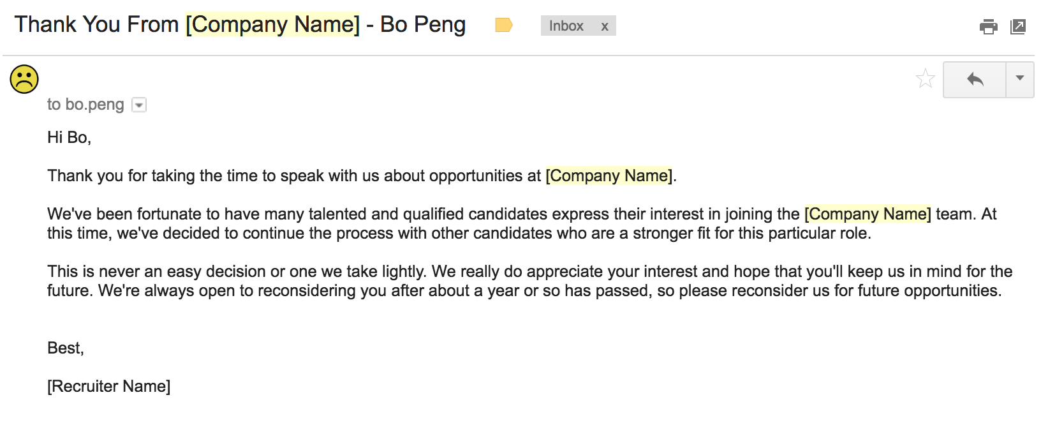Click the [Recruiter Name] signature
The height and width of the screenshot is (425, 1041).
click(x=109, y=386)
